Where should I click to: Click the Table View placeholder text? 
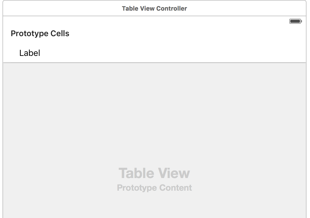[x=154, y=173]
